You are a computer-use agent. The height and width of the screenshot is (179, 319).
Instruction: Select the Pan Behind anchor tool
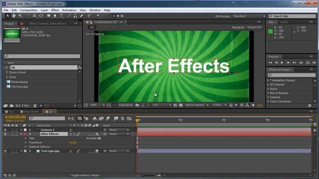pos(41,16)
